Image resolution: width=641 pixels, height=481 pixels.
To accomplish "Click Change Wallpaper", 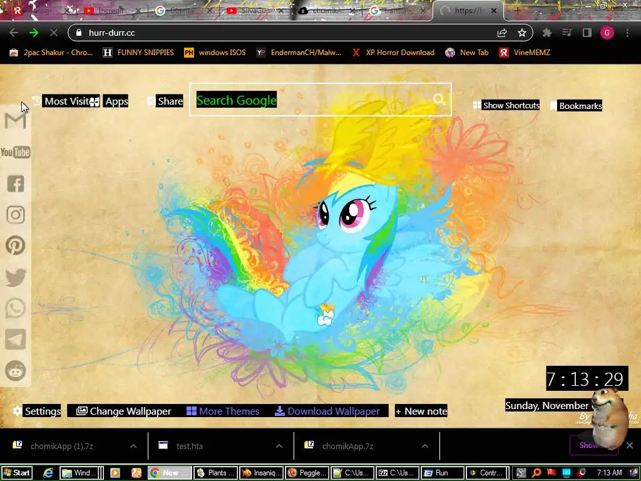I will pos(124,411).
